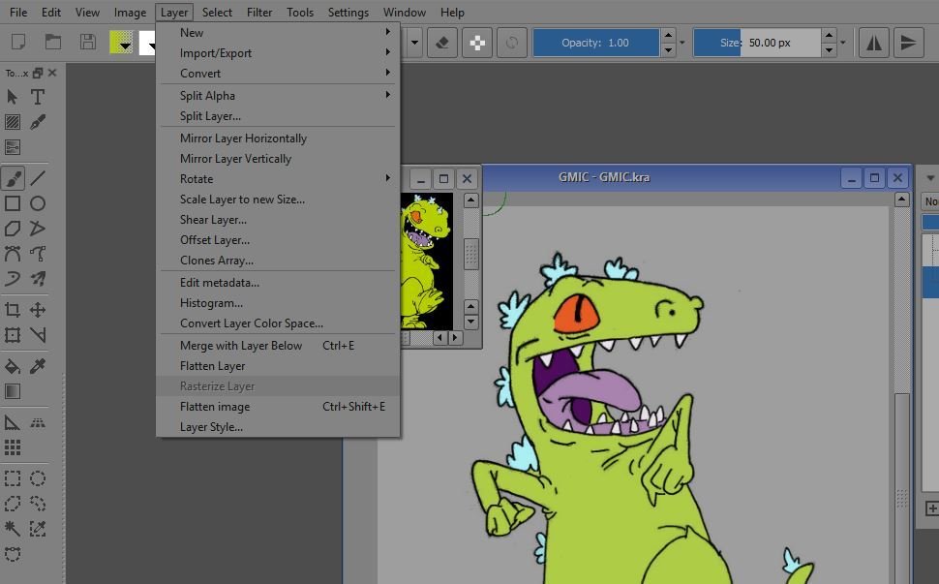Activate the Crop tool

coord(12,310)
